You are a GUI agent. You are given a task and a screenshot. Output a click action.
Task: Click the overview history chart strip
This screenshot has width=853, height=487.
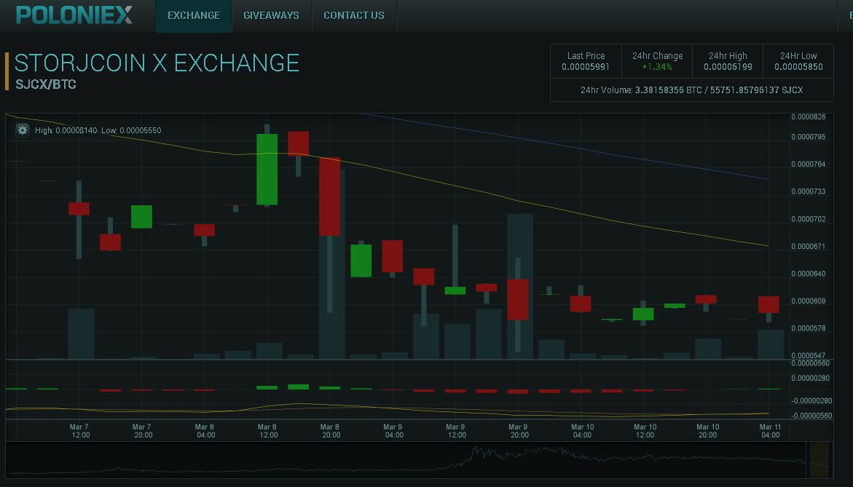pyautogui.click(x=419, y=460)
